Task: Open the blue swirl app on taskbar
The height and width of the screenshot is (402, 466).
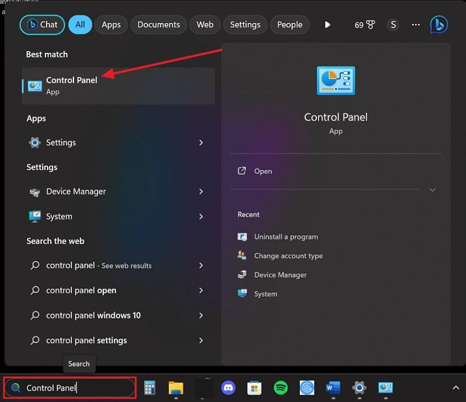Action: 306,388
